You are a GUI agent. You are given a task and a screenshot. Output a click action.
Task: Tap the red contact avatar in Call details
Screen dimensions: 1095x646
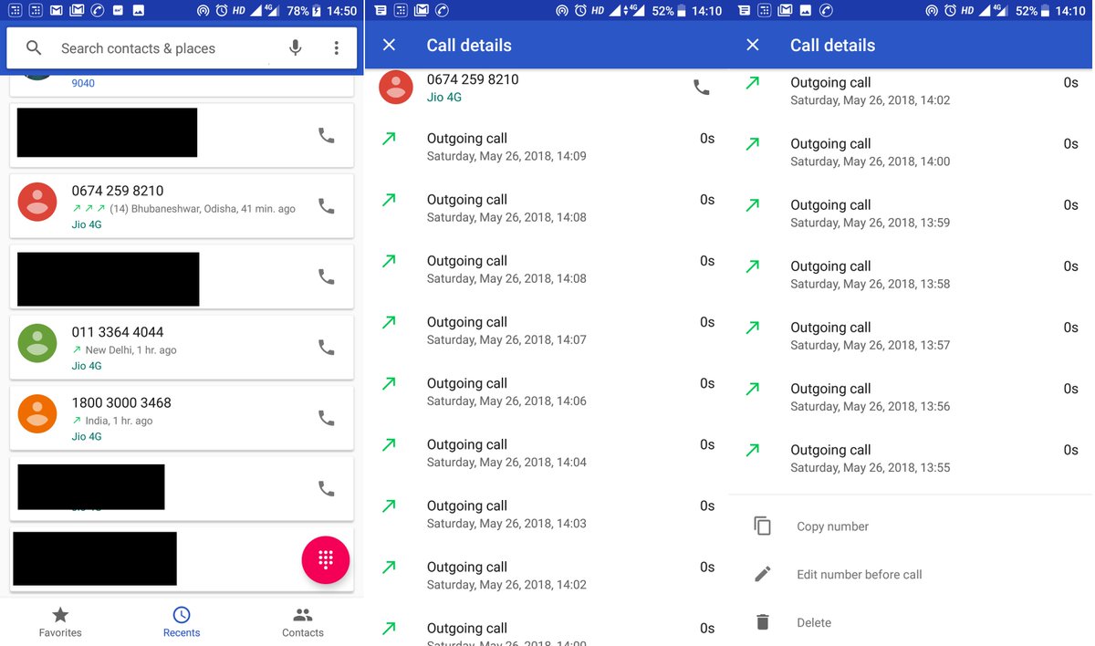pos(396,88)
